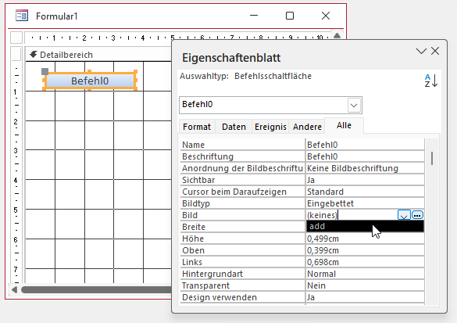The image size is (457, 323).
Task: Close the Formular1 window
Action: (x=326, y=16)
